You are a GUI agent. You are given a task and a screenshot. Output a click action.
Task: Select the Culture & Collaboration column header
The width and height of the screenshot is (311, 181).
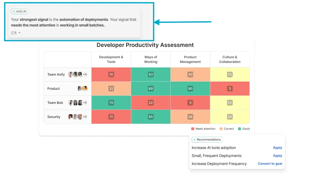(x=230, y=59)
